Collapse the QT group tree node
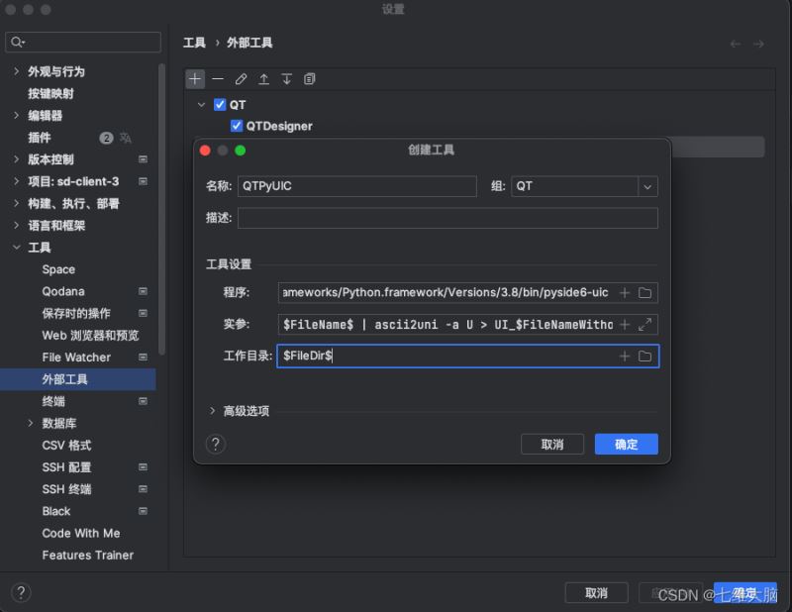792x612 pixels. tap(201, 105)
